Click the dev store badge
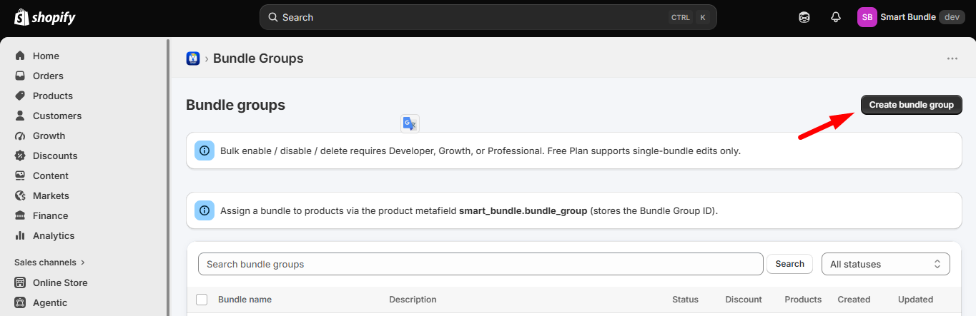The image size is (976, 316). (x=952, y=17)
